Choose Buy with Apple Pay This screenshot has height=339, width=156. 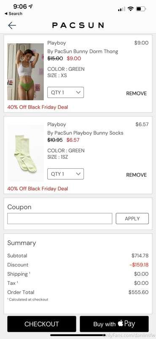[x=114, y=324]
